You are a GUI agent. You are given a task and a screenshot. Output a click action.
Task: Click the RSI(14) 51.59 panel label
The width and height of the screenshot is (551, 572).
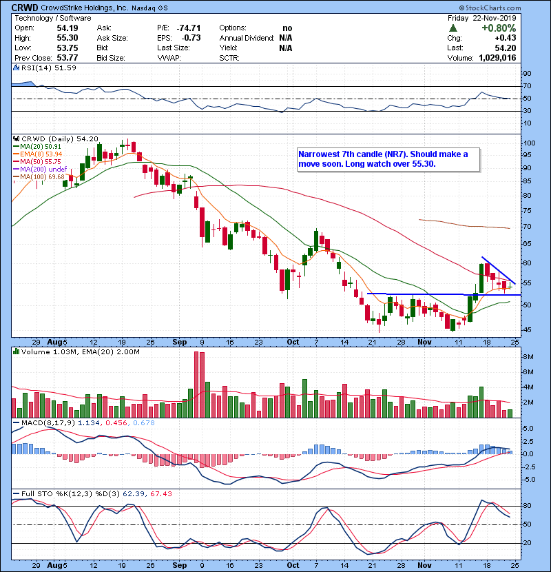49,68
